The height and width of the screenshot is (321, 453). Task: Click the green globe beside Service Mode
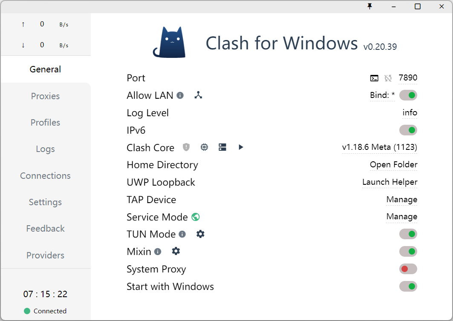[196, 217]
